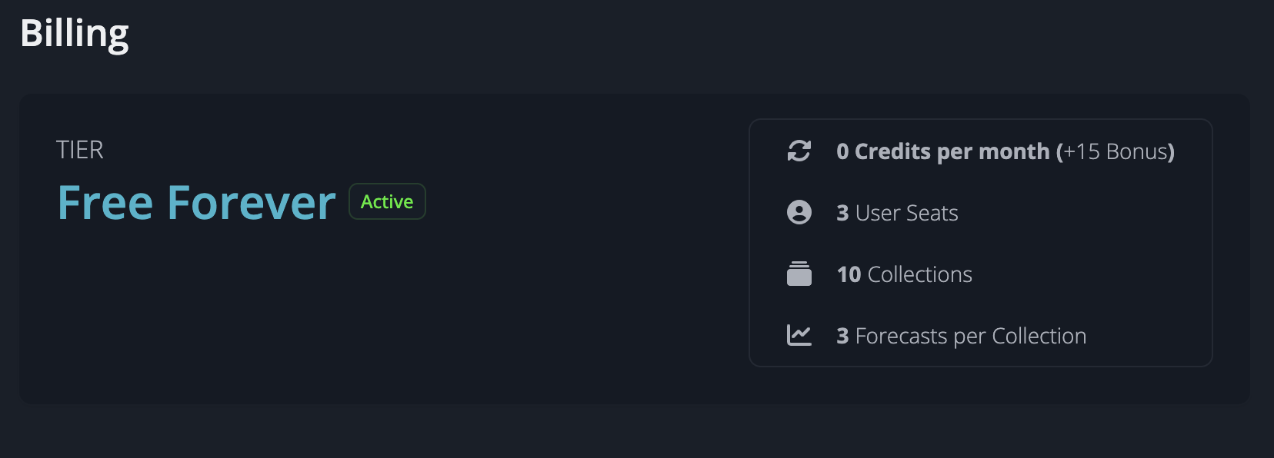
Task: Click the word "Bonus" in credits row
Action: tap(1136, 151)
